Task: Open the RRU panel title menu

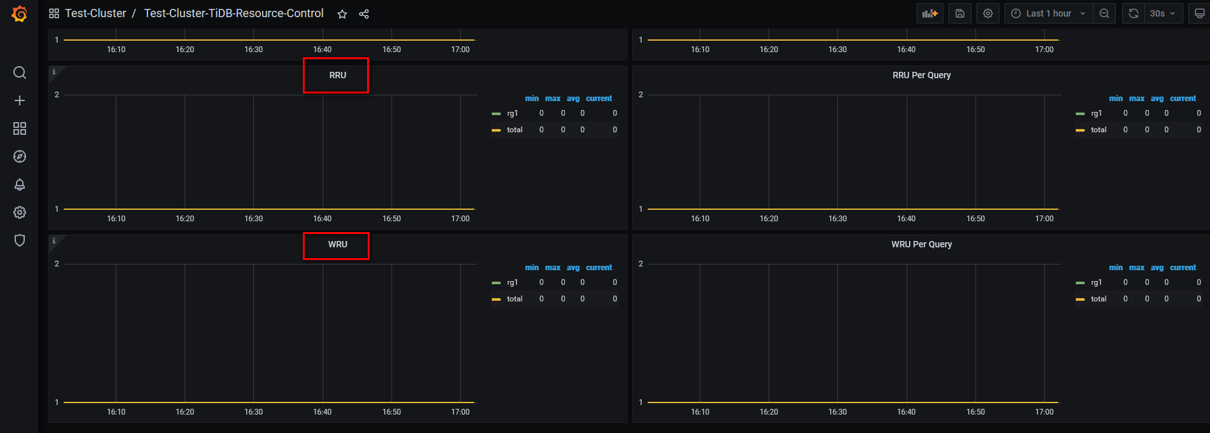Action: click(338, 75)
